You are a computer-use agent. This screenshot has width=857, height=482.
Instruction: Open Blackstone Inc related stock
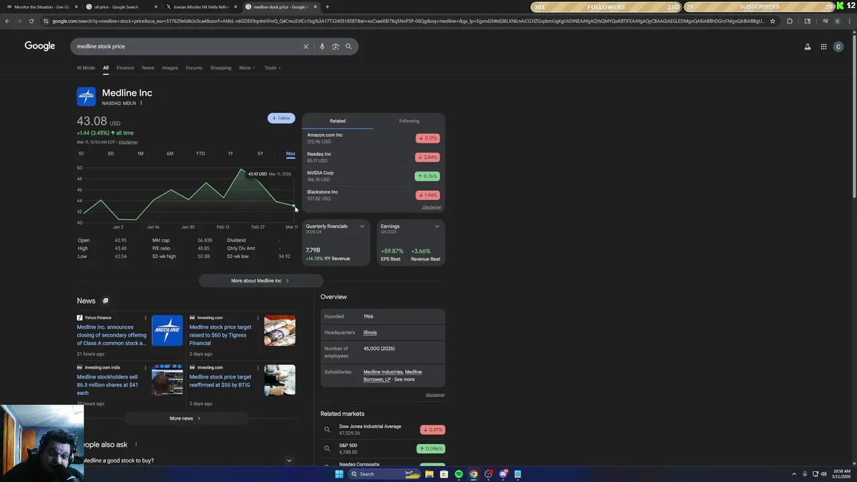point(374,195)
